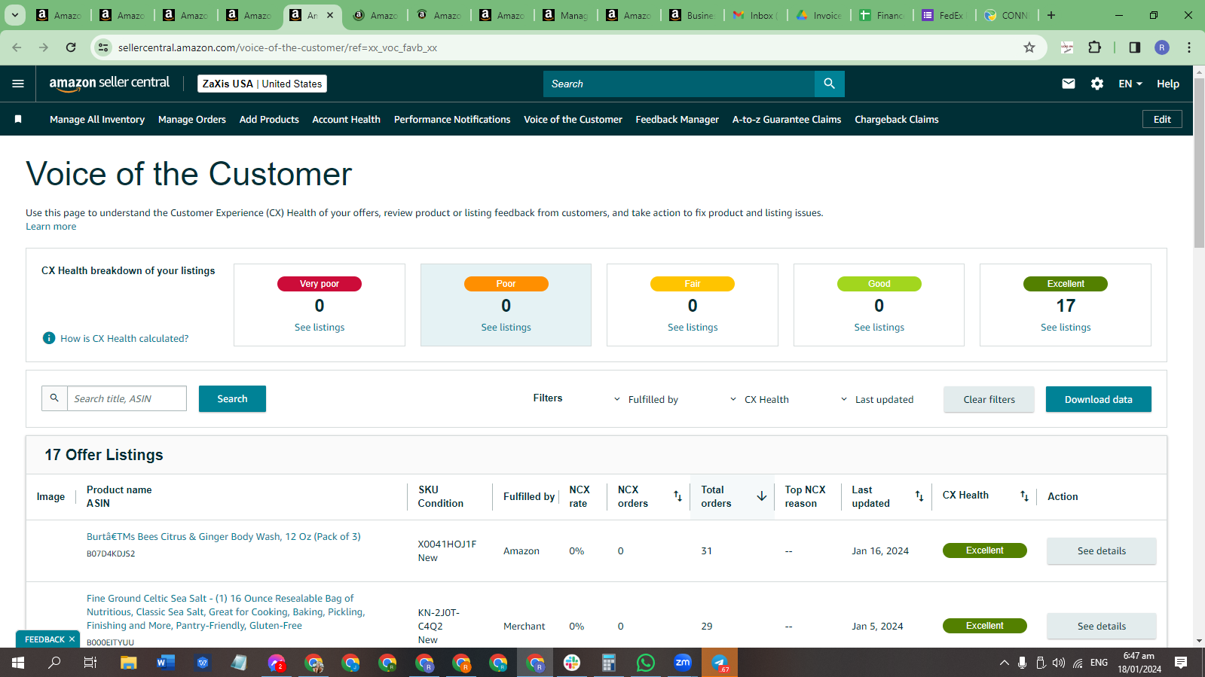Open Chrome tab search dropdown arrow
Viewport: 1205px width, 677px height.
click(x=14, y=15)
